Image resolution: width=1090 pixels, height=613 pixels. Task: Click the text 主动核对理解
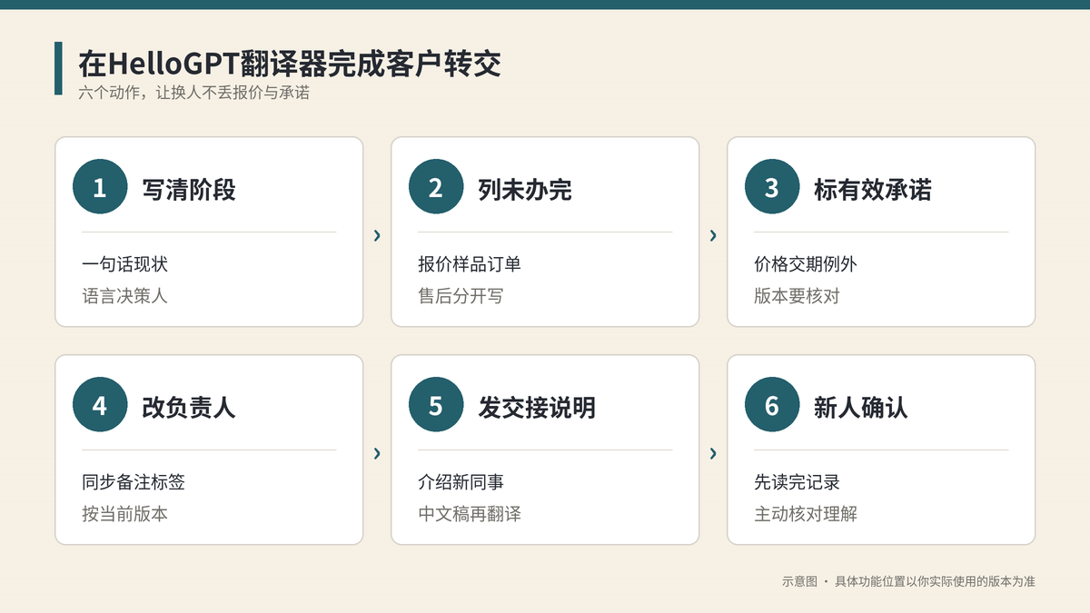coord(806,514)
